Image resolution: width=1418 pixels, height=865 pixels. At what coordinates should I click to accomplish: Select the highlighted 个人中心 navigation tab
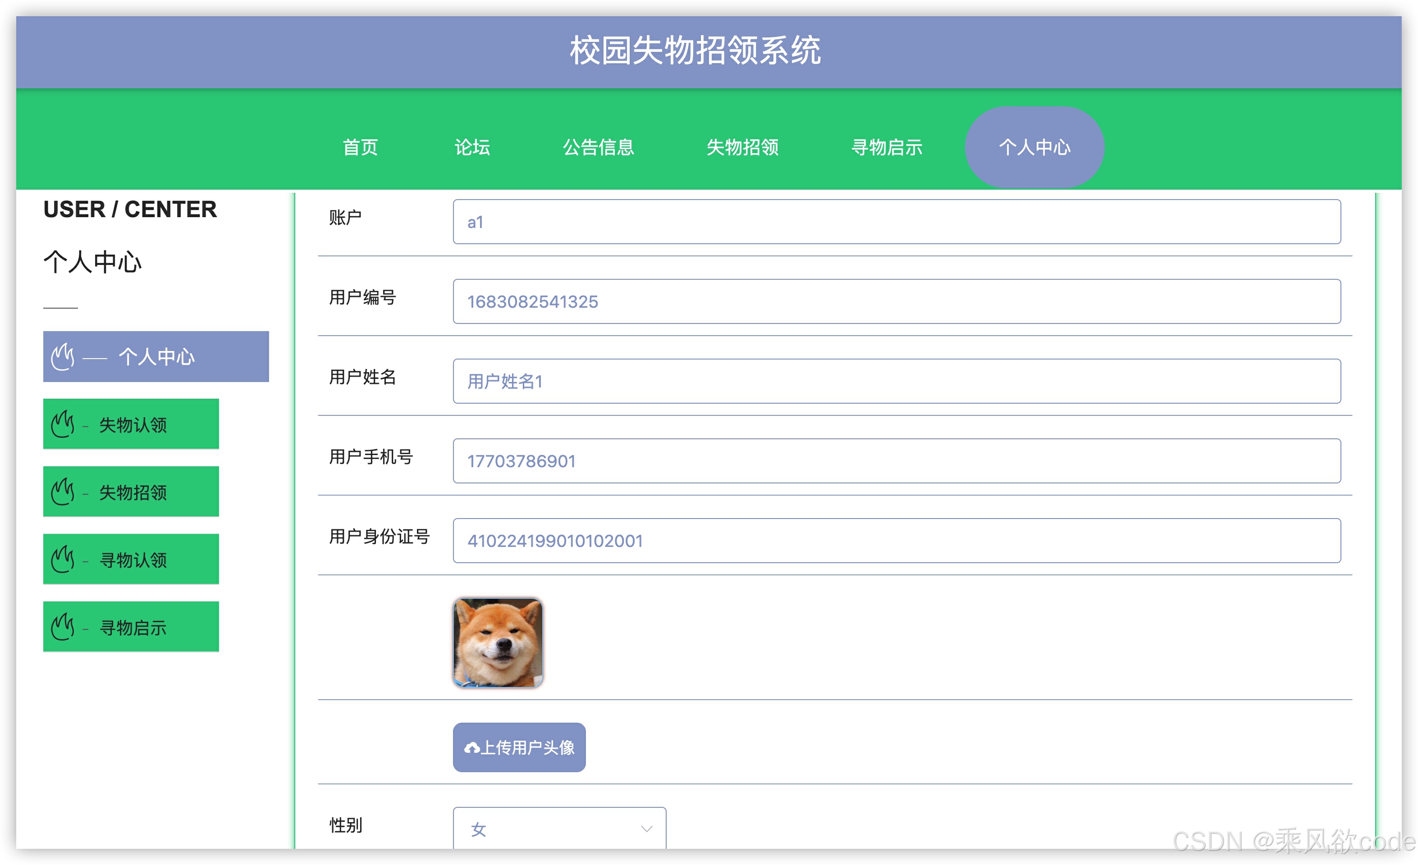click(1034, 147)
